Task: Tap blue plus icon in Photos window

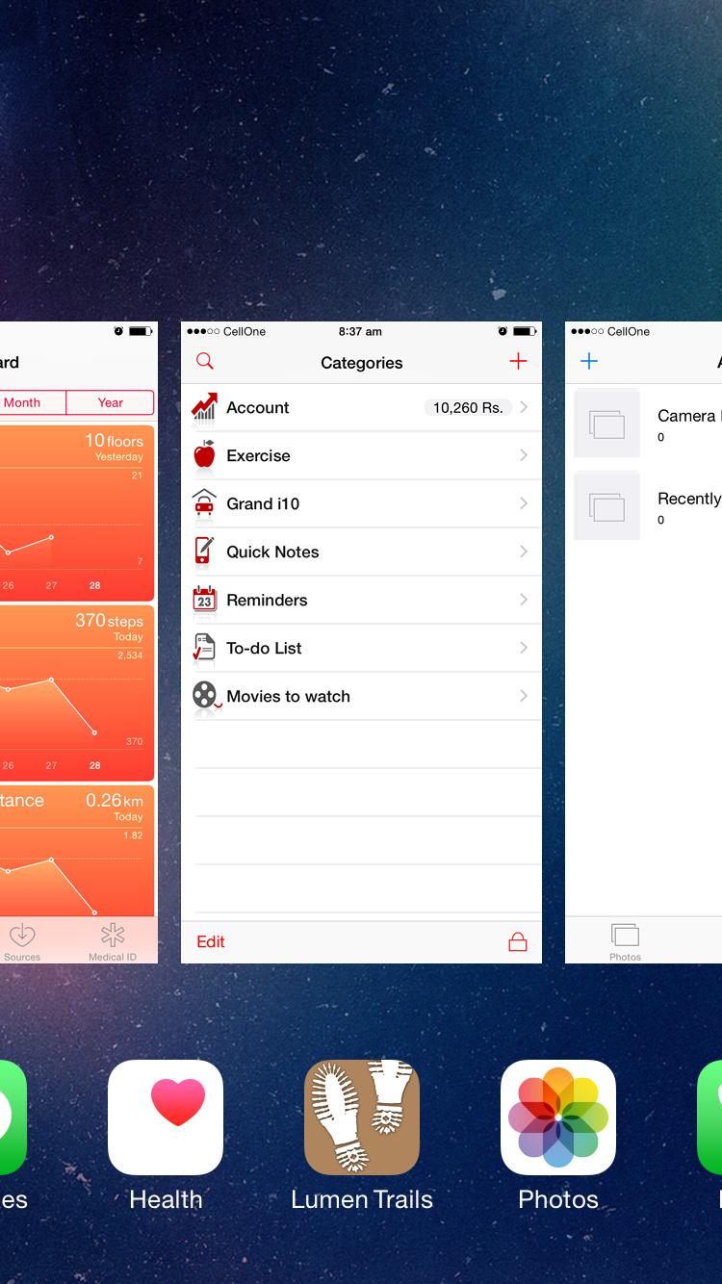Action: [x=589, y=361]
